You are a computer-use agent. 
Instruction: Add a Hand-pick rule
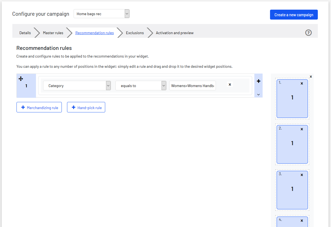(86, 107)
